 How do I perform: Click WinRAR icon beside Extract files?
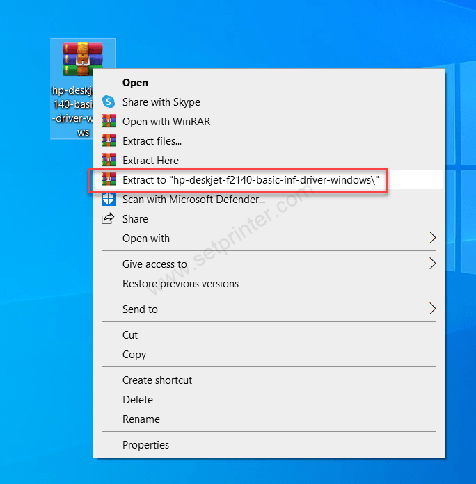point(109,140)
